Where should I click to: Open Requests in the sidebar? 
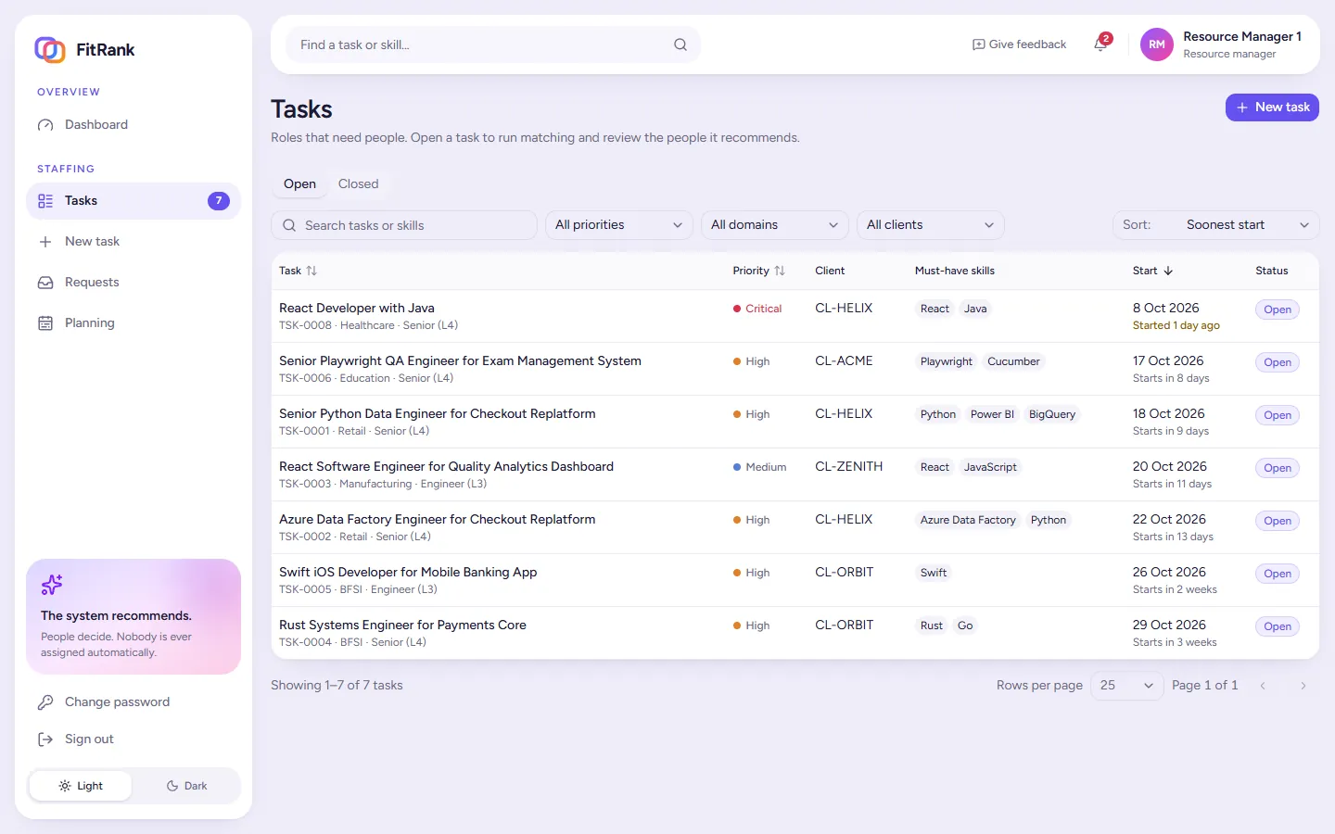[x=133, y=283]
